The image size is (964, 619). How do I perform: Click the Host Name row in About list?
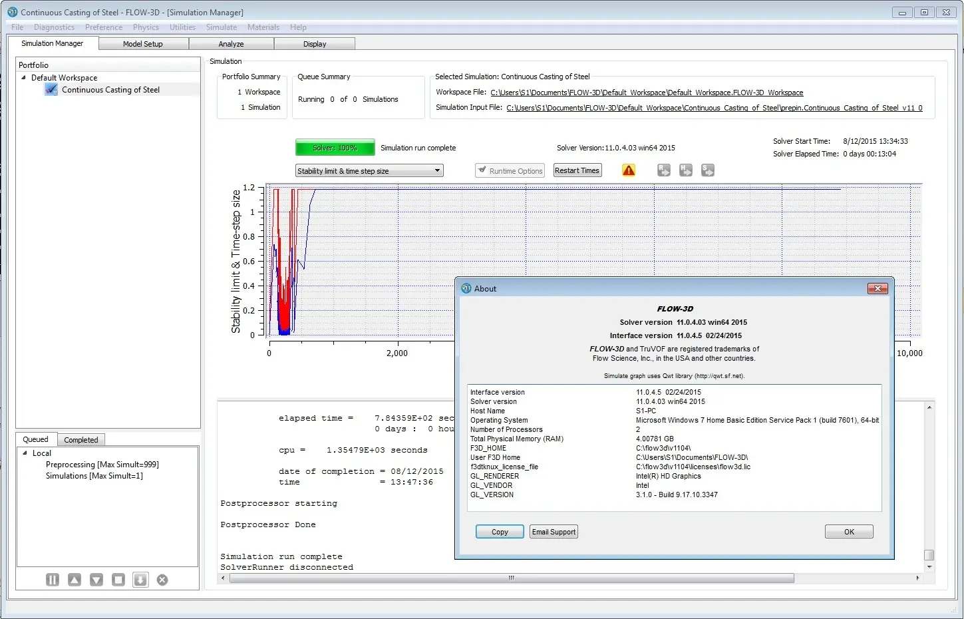click(x=675, y=411)
